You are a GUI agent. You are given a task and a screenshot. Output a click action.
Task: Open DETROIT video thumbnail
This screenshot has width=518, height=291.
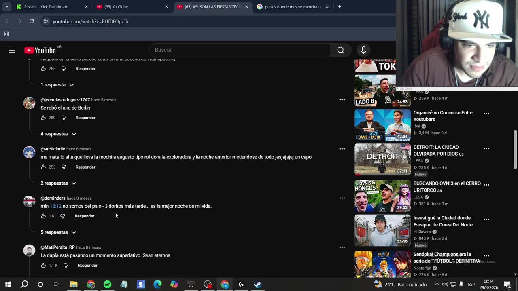[x=382, y=160]
